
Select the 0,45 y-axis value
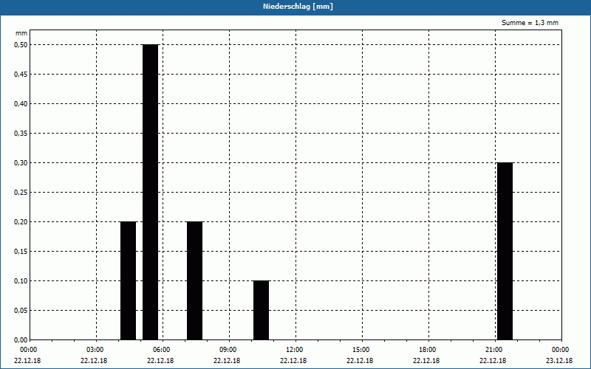click(21, 75)
